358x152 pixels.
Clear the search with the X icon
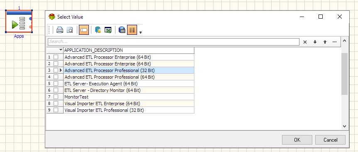point(305,42)
